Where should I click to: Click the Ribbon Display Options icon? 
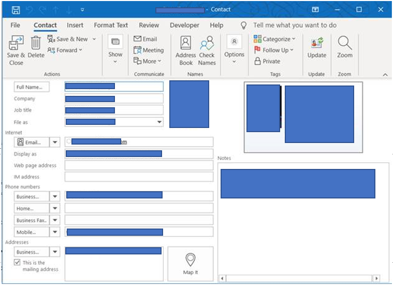coord(315,9)
